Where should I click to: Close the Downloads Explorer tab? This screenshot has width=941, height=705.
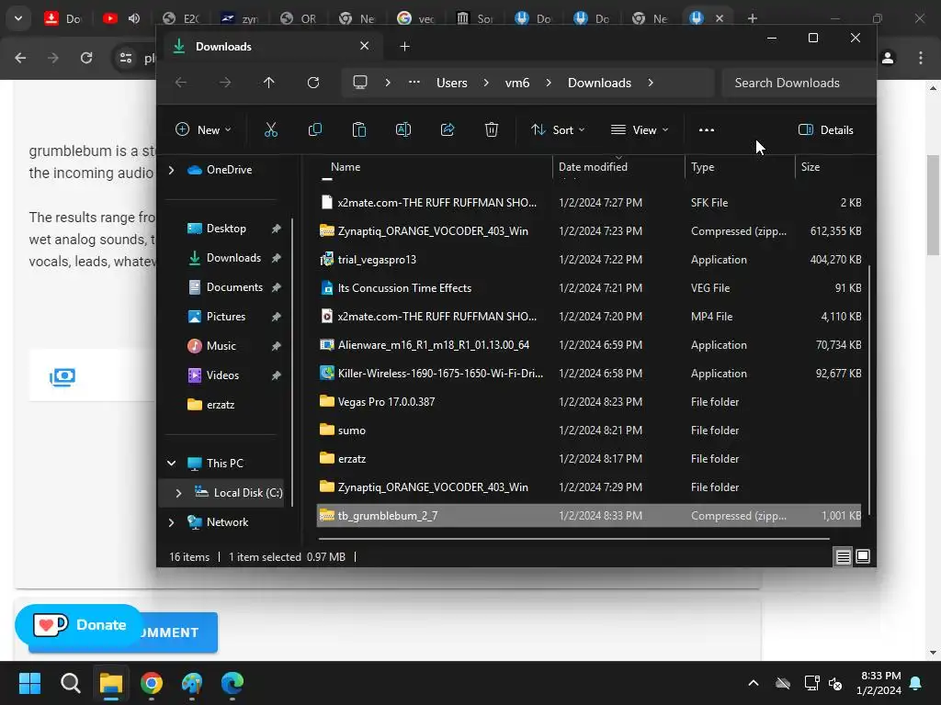(x=364, y=46)
